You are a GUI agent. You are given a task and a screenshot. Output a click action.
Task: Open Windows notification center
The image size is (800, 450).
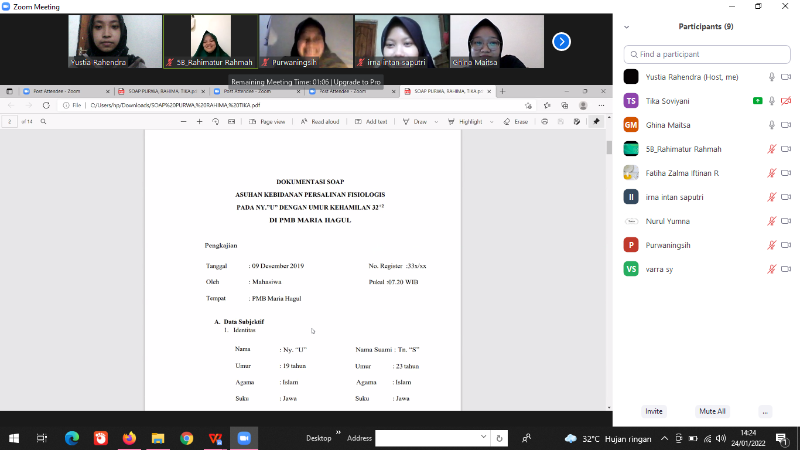781,439
